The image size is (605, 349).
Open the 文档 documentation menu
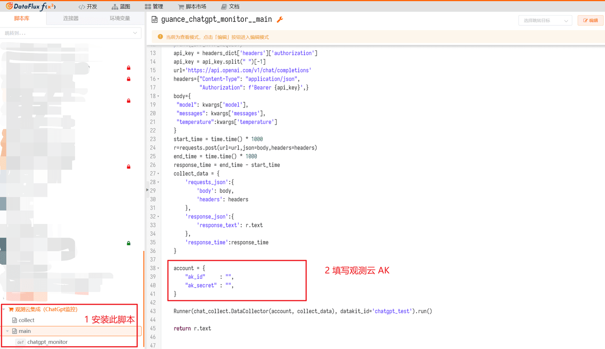pyautogui.click(x=230, y=7)
